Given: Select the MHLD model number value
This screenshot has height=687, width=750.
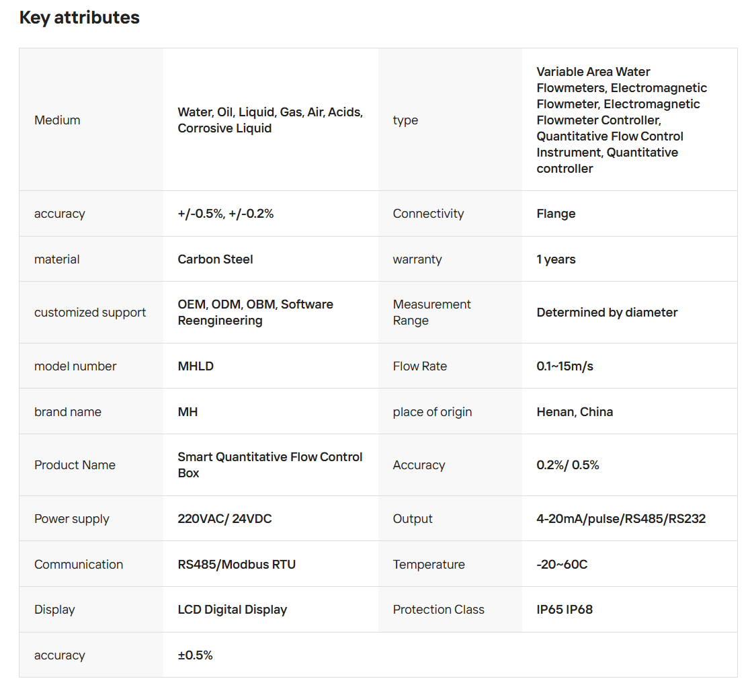Looking at the screenshot, I should (x=196, y=366).
